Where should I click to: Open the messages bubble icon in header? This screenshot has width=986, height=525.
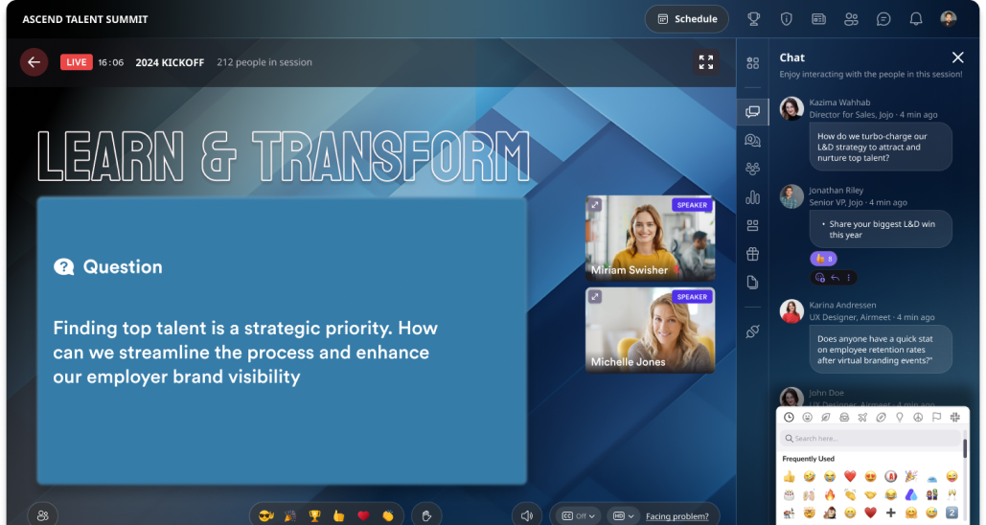pyautogui.click(x=883, y=19)
